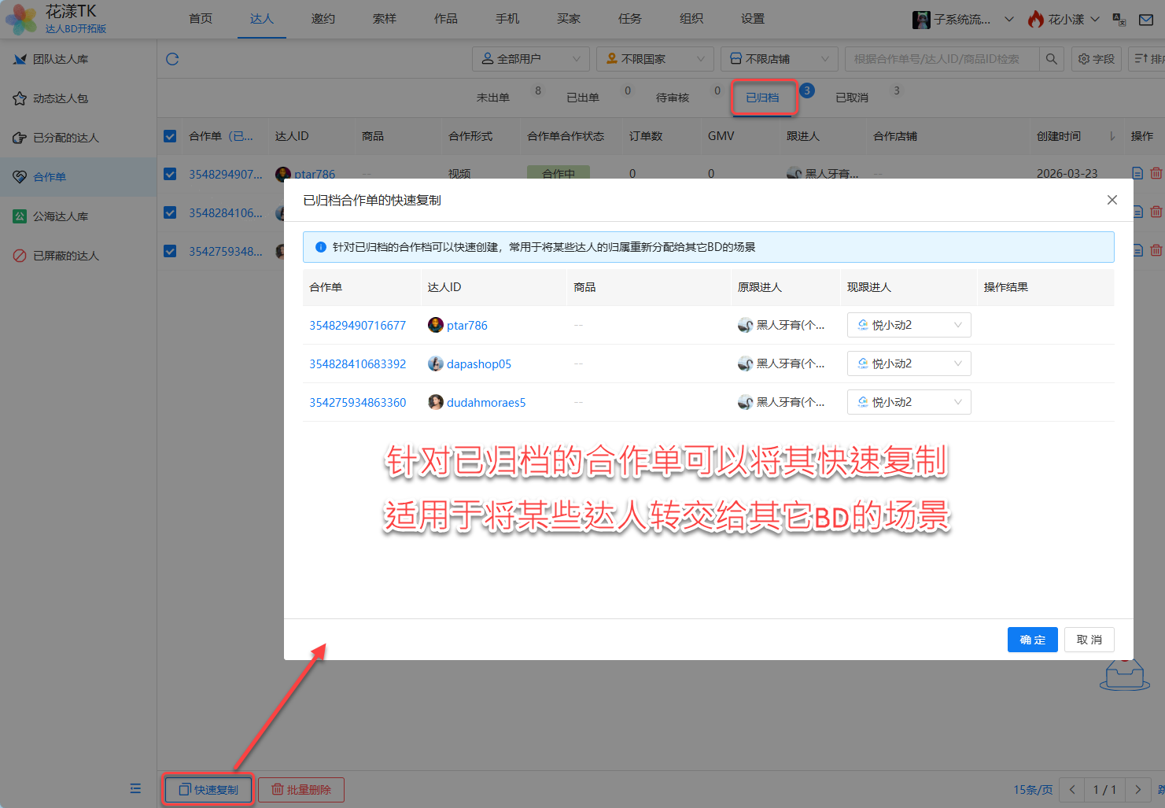The width and height of the screenshot is (1165, 808).
Task: Open the 不限国家 country filter dropdown
Action: [654, 59]
